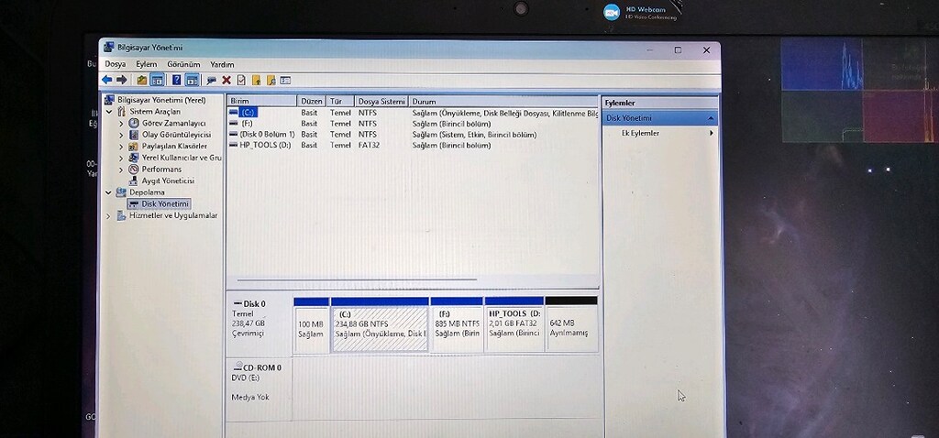Sort by the Düzen column header

[312, 101]
